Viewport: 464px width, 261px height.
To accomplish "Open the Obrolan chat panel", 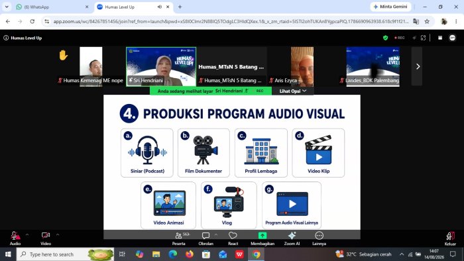I will tap(205, 236).
